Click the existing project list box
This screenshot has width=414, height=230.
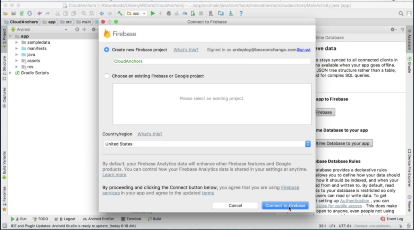pyautogui.click(x=212, y=104)
